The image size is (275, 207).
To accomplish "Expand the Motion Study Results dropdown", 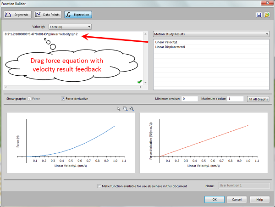I will pos(211,34).
